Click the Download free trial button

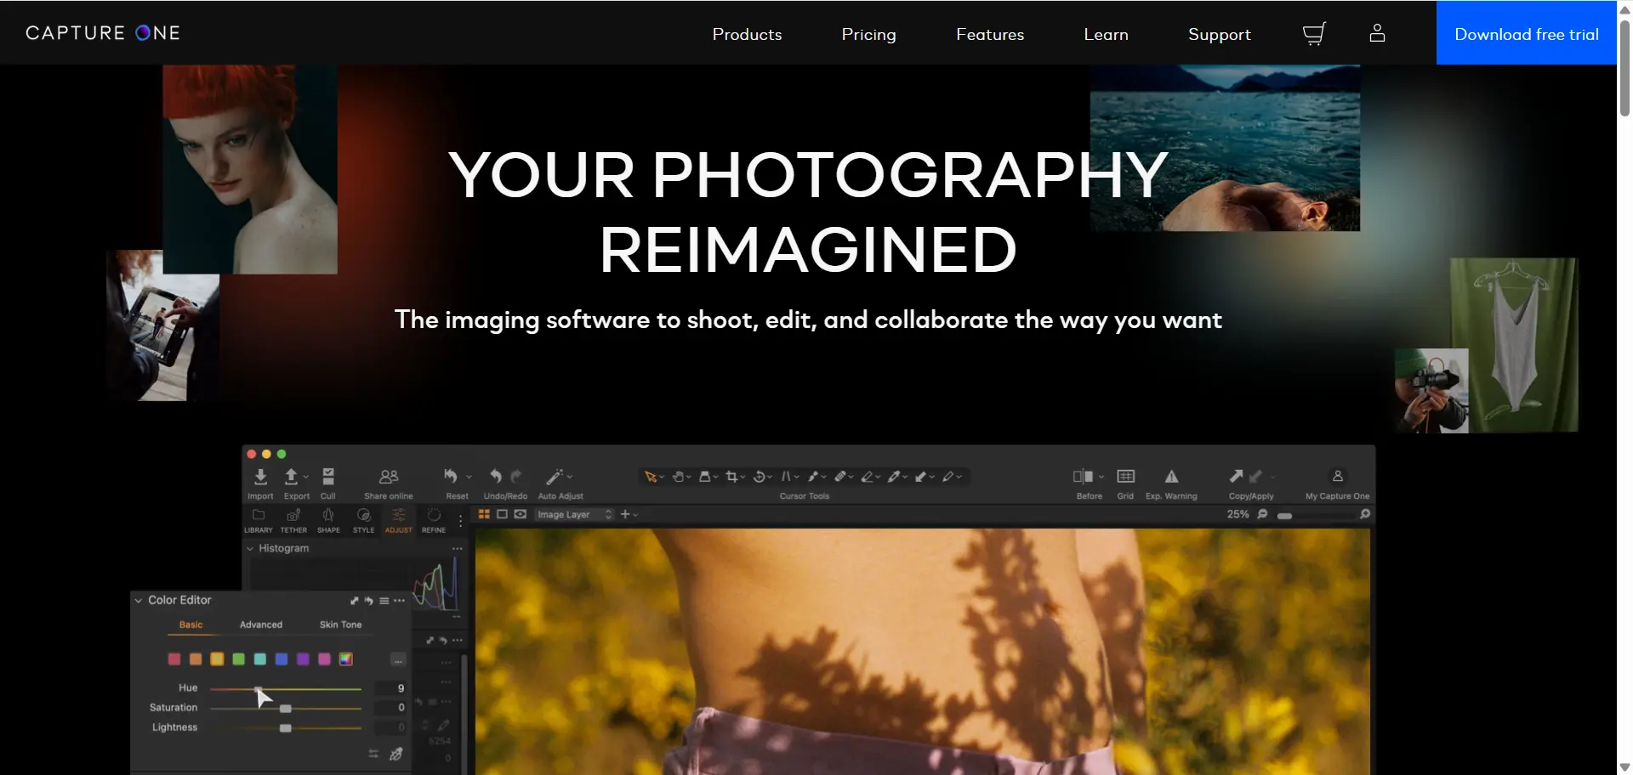pyautogui.click(x=1526, y=33)
